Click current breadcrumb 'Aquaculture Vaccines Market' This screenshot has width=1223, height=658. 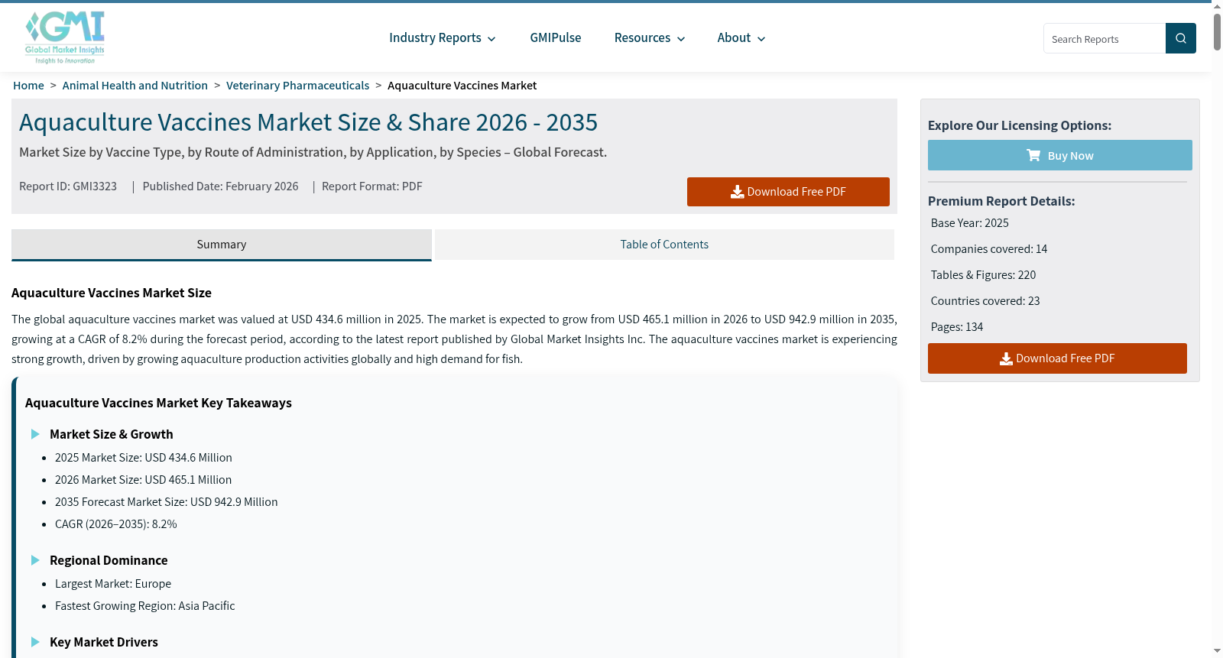click(x=462, y=86)
